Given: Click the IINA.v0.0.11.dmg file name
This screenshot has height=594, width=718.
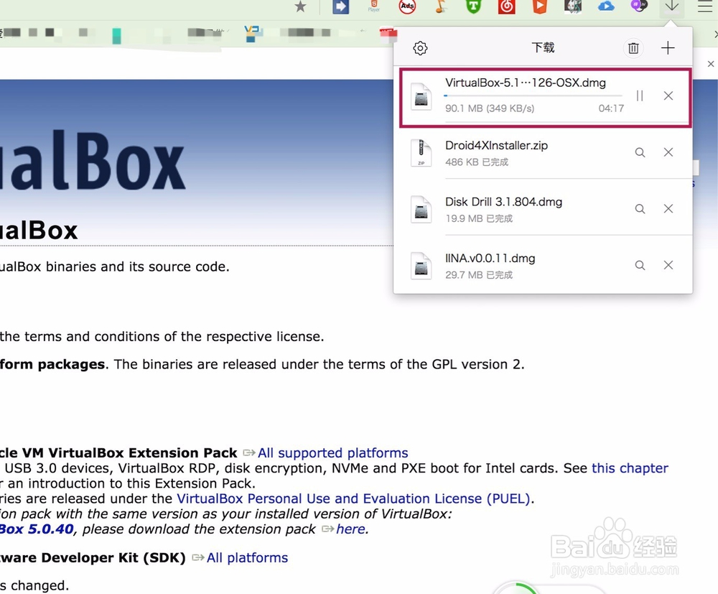Looking at the screenshot, I should 490,259.
